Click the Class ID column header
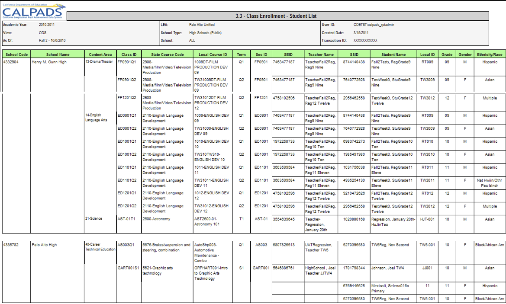Viewport: 506px width, 304px height. click(x=129, y=54)
